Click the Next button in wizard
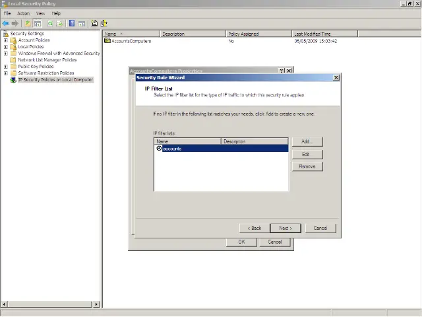The image size is (422, 317). tap(286, 228)
